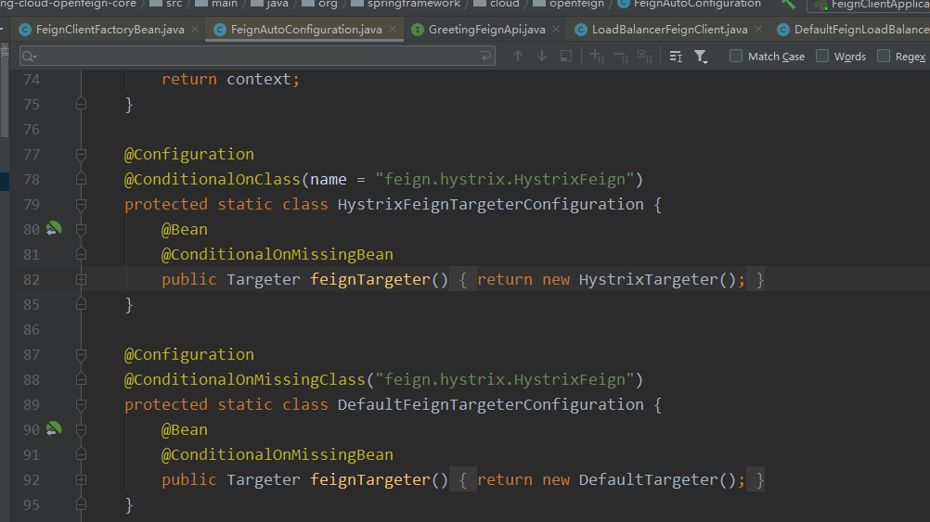930x522 pixels.
Task: Click DefaultTargeter in line 92
Action: (648, 479)
